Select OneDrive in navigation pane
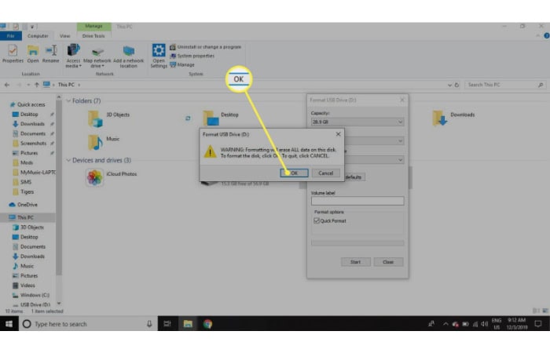This screenshot has width=550, height=353. (x=24, y=205)
